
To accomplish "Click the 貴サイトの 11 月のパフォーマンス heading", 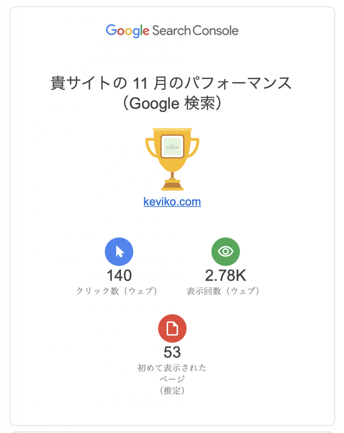I will pos(172,83).
